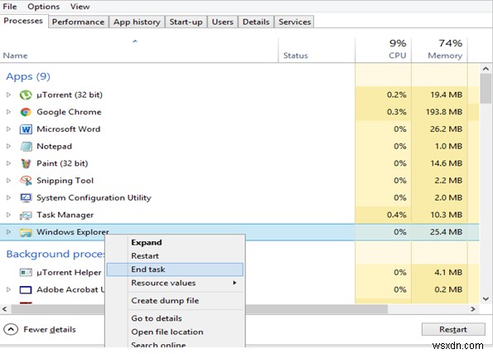Click the Microsoft Word icon
Viewport: 493px width, 354px height.
(26, 129)
